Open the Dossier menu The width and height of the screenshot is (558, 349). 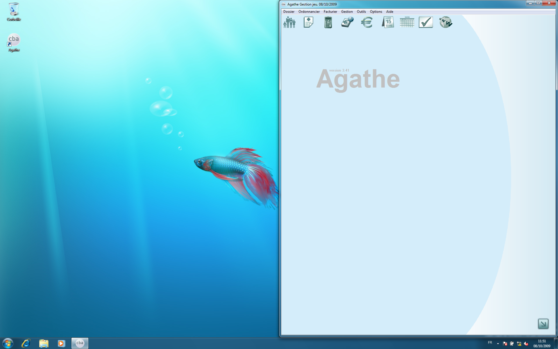289,12
